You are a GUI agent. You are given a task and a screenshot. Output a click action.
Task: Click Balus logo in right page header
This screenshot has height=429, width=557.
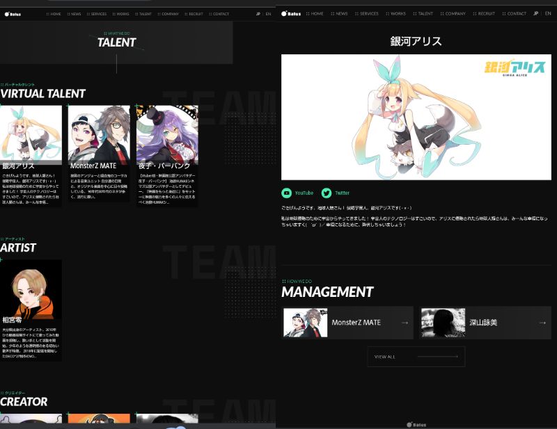[291, 13]
